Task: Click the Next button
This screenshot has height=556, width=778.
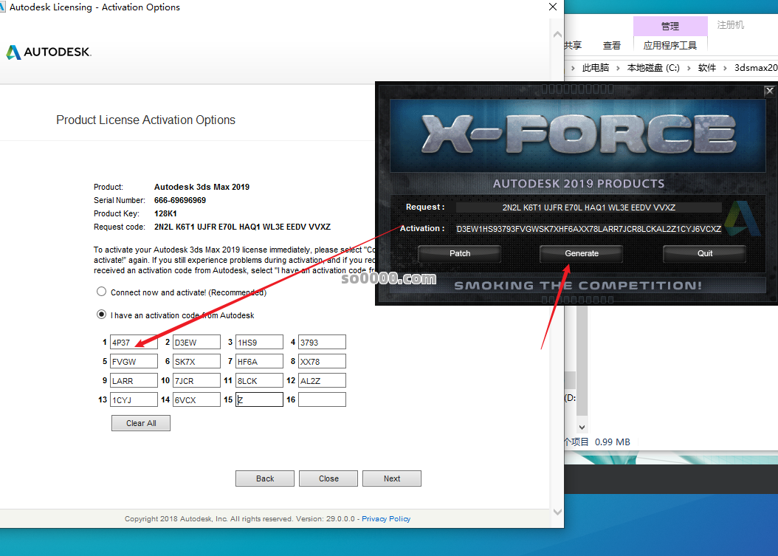Action: point(391,478)
